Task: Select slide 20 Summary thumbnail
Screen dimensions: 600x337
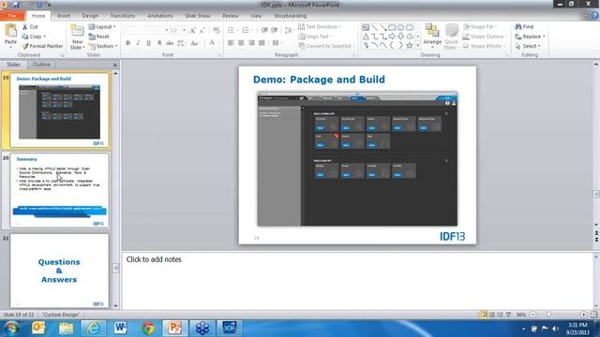Action: 59,191
